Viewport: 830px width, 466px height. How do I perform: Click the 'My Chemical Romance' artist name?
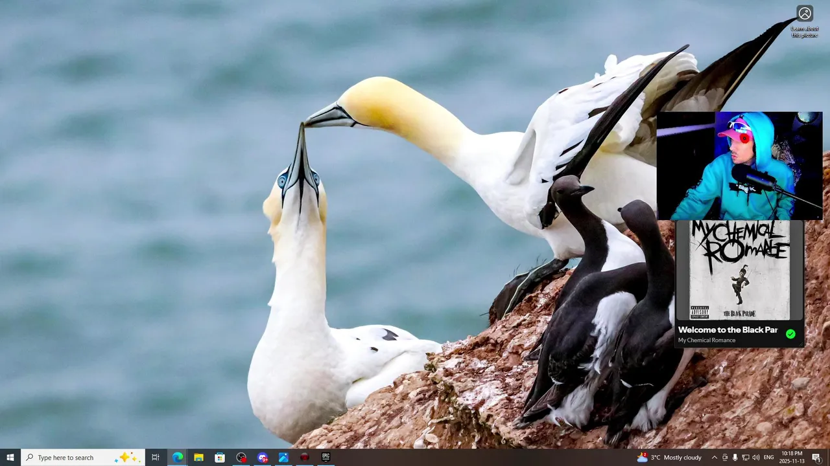tap(707, 340)
